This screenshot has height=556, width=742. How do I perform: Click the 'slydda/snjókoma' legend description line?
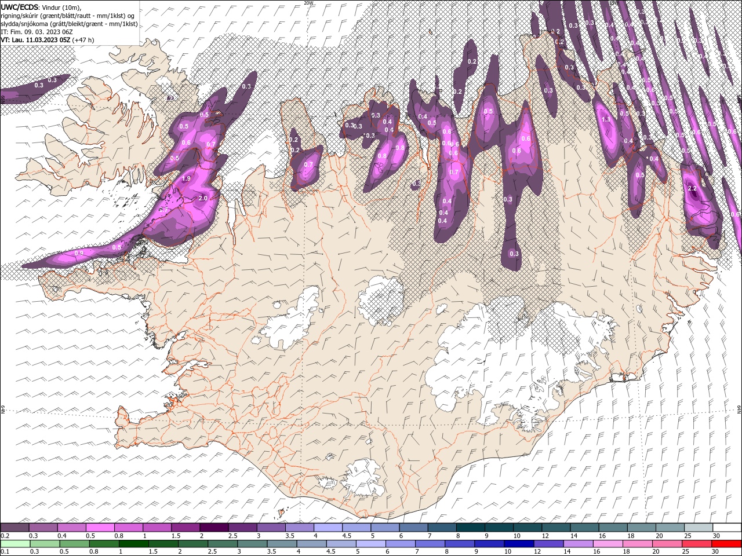click(70, 24)
